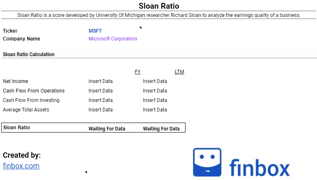Image resolution: width=317 pixels, height=180 pixels.
Task: Select the Microsoft Corporation company name cell
Action: click(113, 39)
